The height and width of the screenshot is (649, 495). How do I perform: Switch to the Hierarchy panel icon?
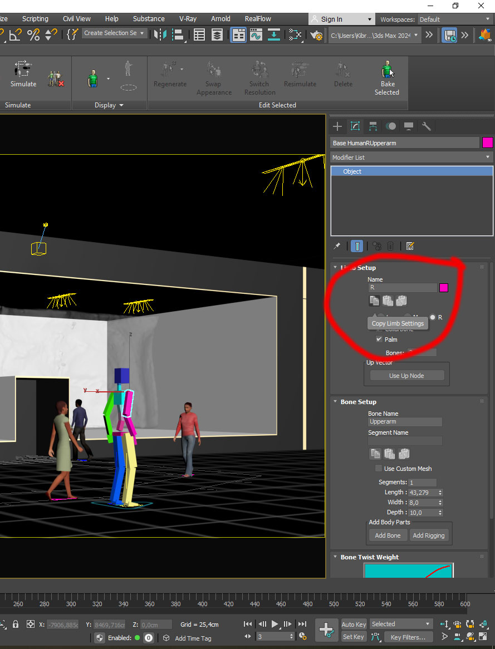[373, 126]
